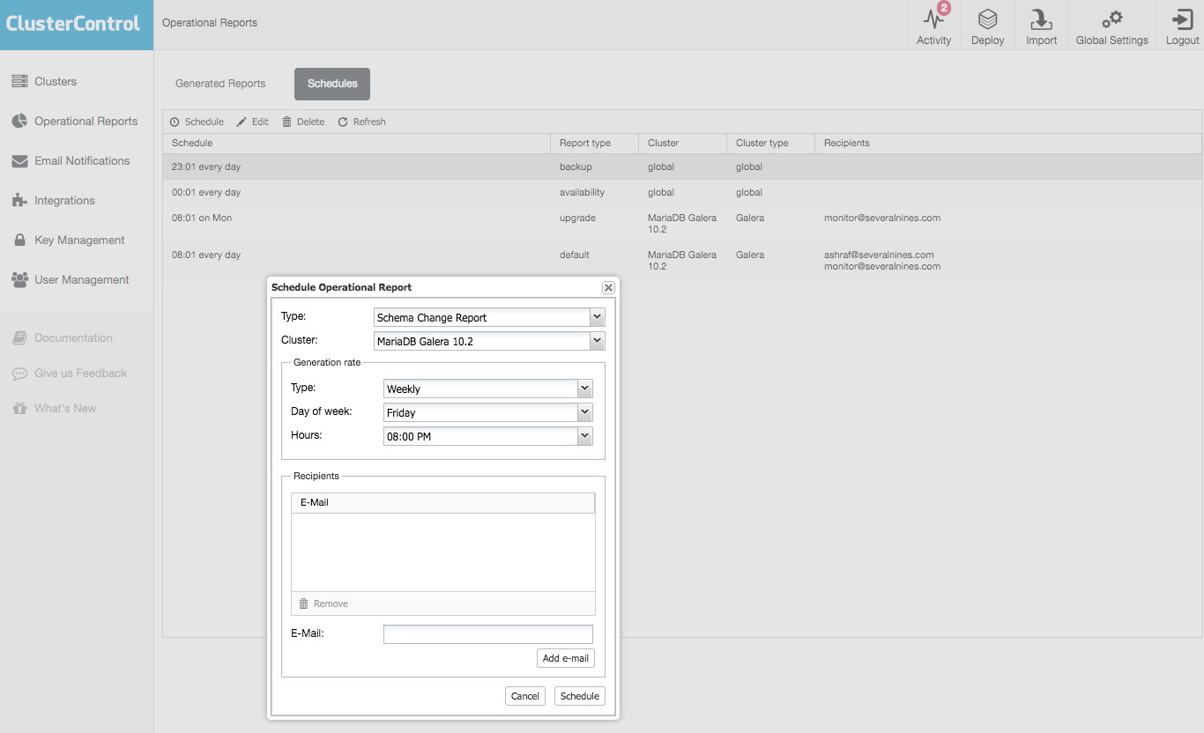Click the Cancel button in dialog

525,696
